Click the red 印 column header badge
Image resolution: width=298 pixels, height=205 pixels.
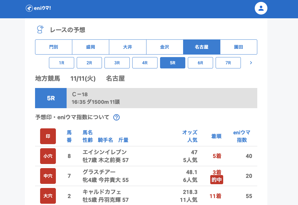[48, 136]
